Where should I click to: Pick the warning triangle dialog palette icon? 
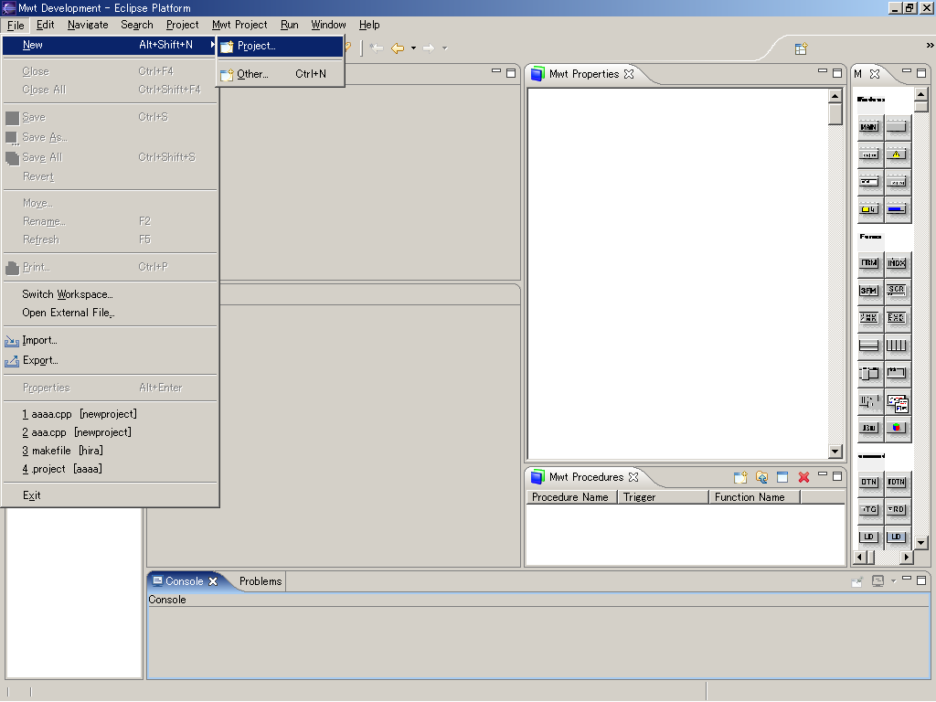click(x=896, y=154)
